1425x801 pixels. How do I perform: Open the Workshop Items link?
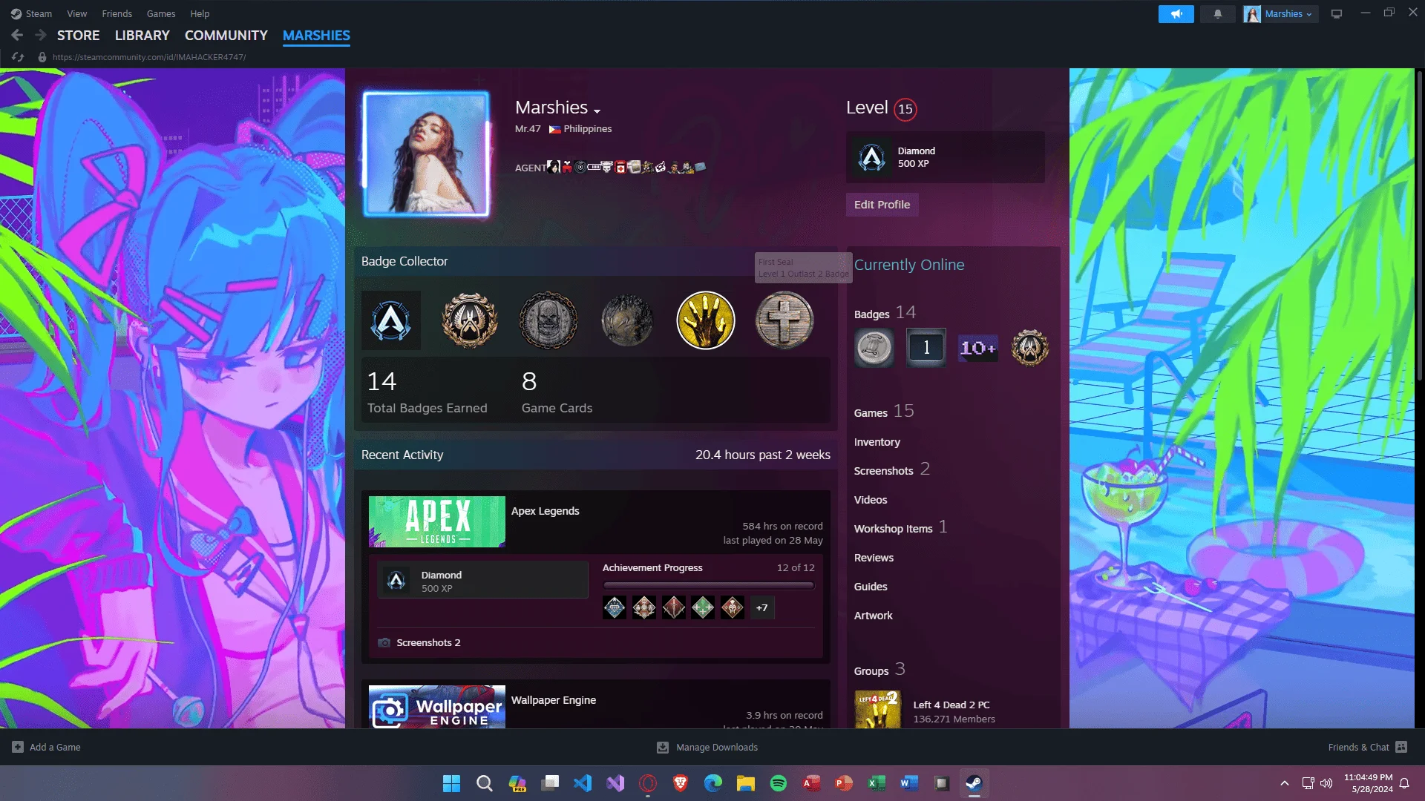click(893, 529)
